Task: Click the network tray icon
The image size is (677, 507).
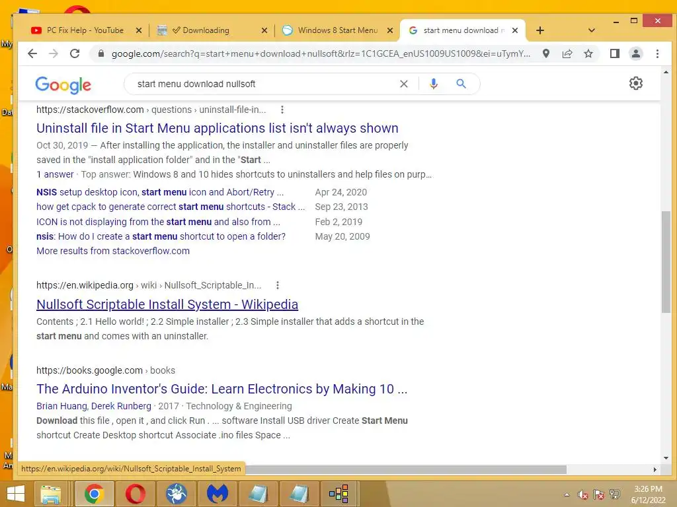Action: (615, 494)
